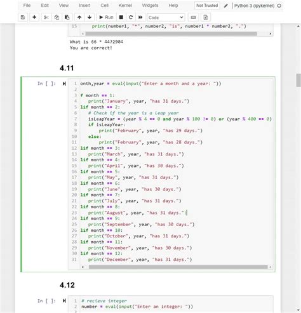Viewport: 301px width, 313px height.
Task: Click the 4.12 heading
Action: pyautogui.click(x=67, y=285)
